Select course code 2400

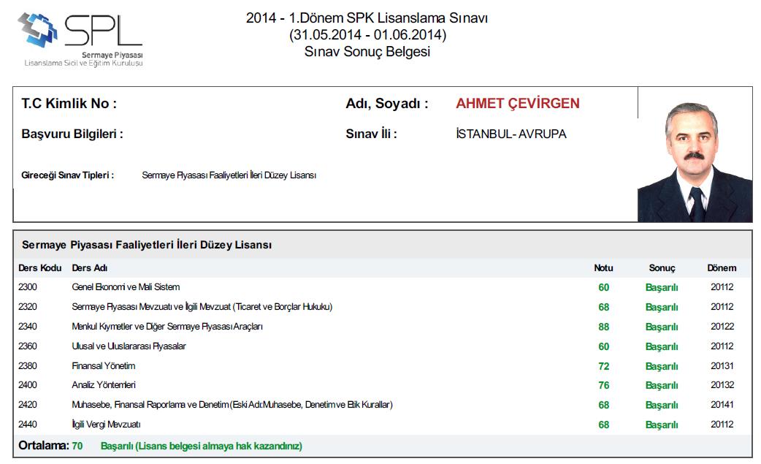[28, 385]
